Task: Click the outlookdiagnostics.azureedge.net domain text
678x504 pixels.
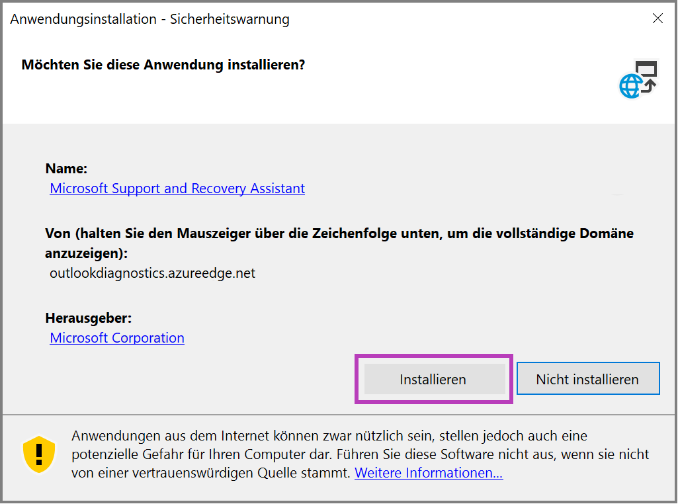Action: point(152,273)
